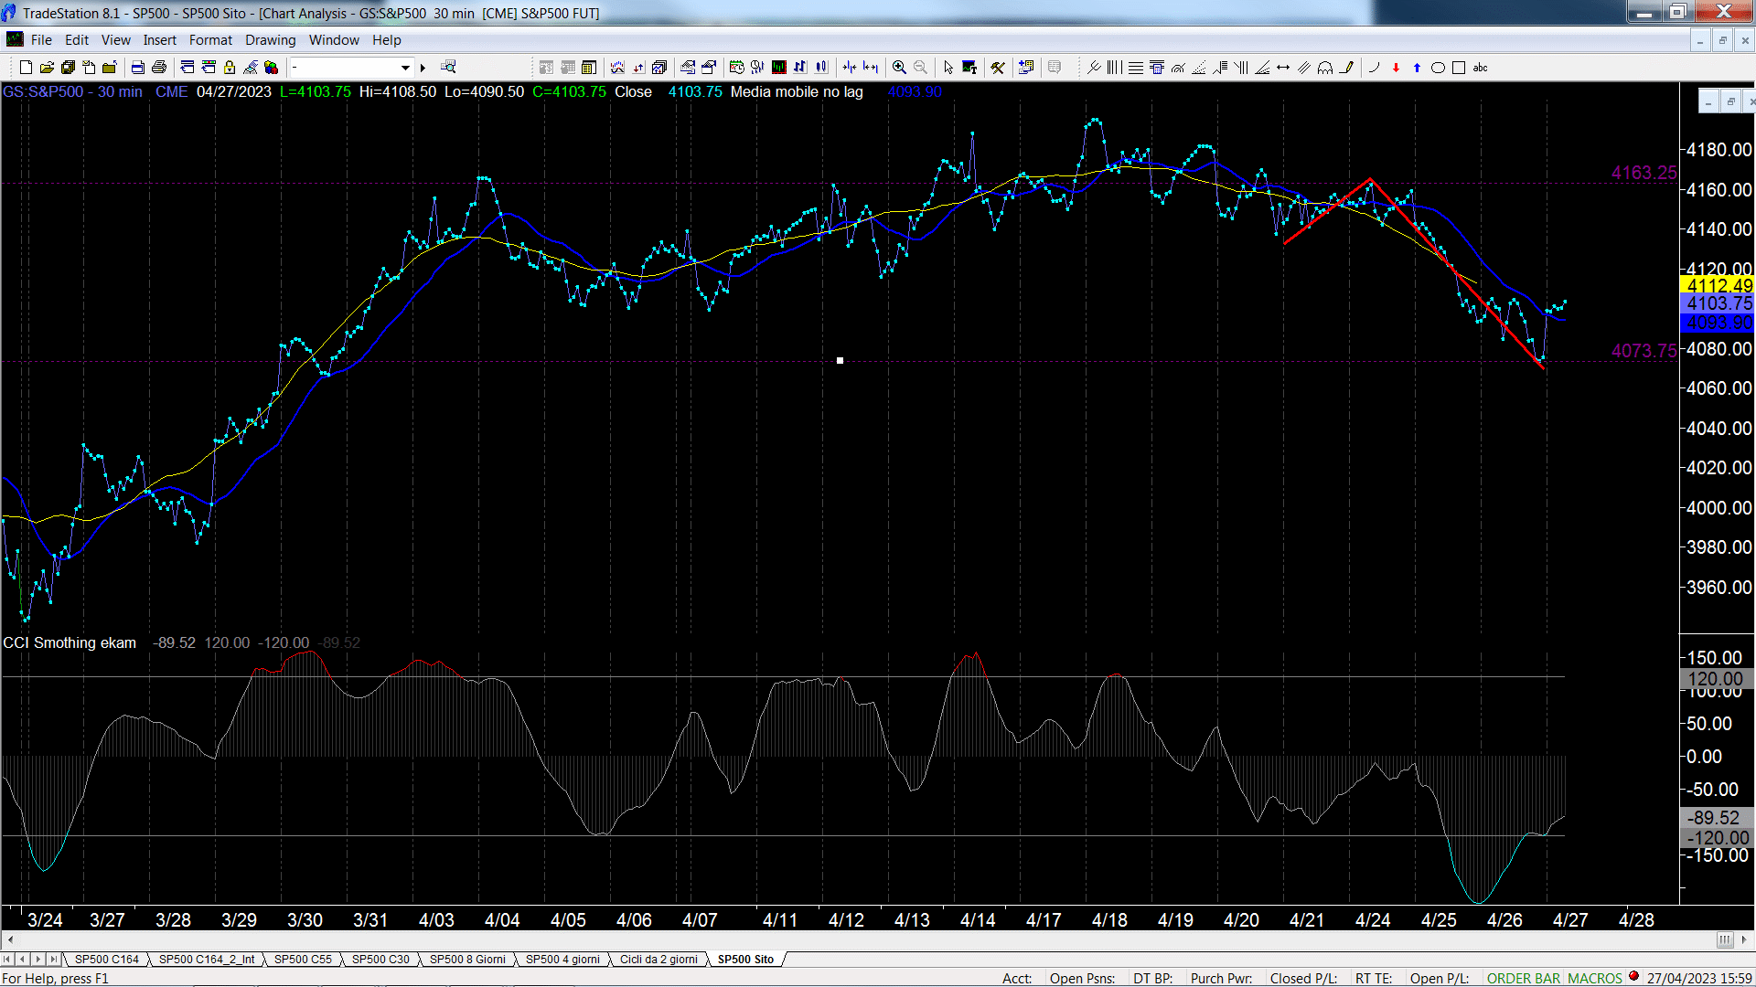1756x987 pixels.
Task: Click the GS:S&P500 - 30 min label
Action: point(72,92)
